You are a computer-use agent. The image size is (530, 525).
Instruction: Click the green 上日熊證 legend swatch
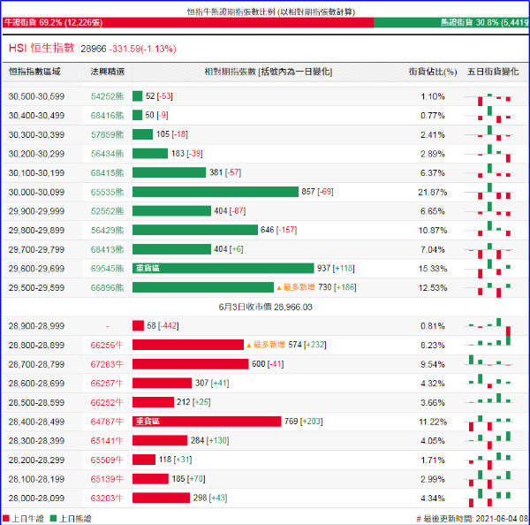pyautogui.click(x=53, y=518)
